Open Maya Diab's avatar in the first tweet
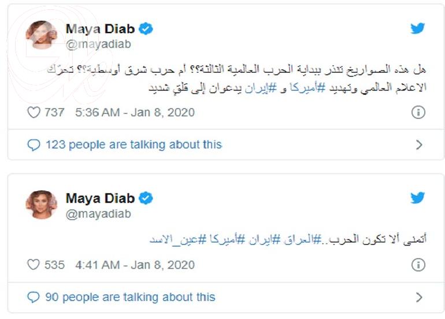The image size is (445, 319). [42, 35]
